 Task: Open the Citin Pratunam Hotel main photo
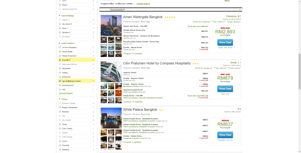pos(111,72)
